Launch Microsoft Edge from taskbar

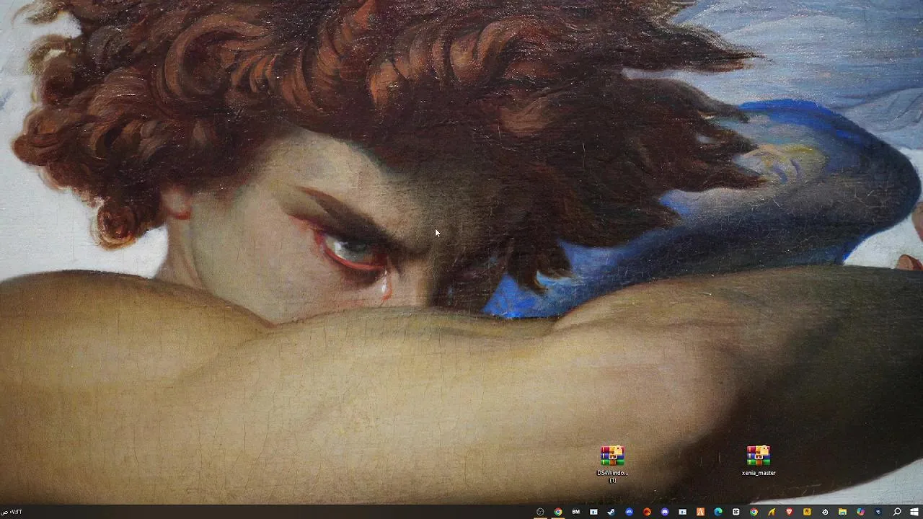tap(718, 512)
